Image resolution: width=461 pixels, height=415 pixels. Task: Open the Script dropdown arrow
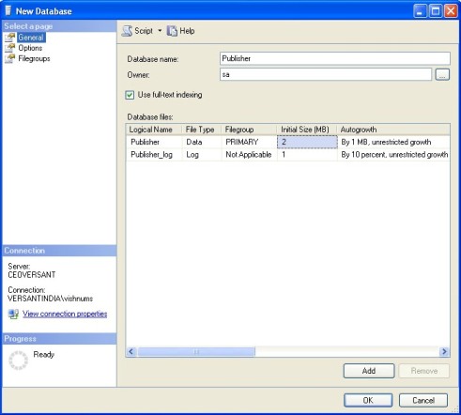160,31
